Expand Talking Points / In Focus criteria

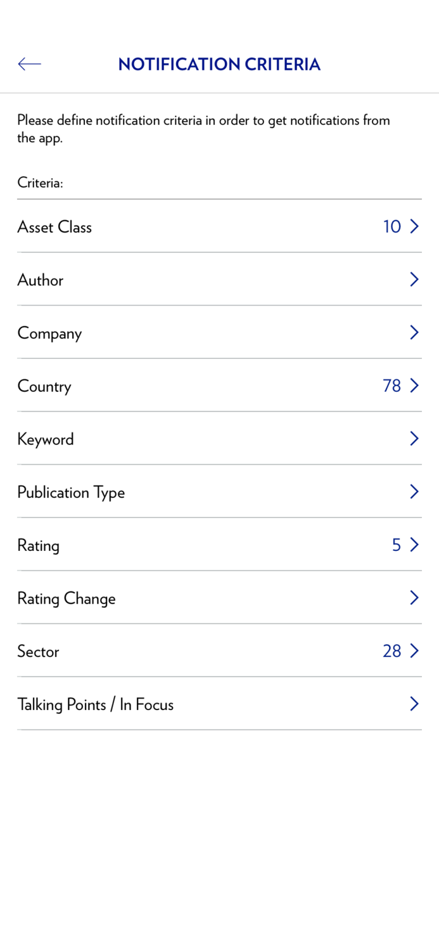click(414, 704)
